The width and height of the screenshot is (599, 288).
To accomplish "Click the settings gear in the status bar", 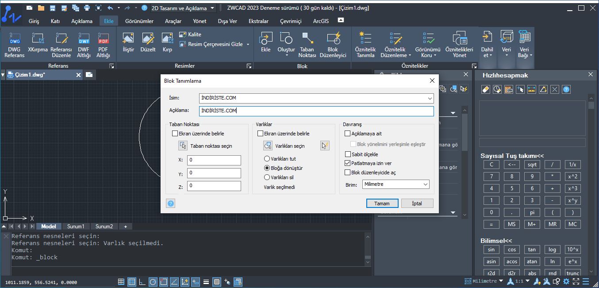I will [566, 281].
